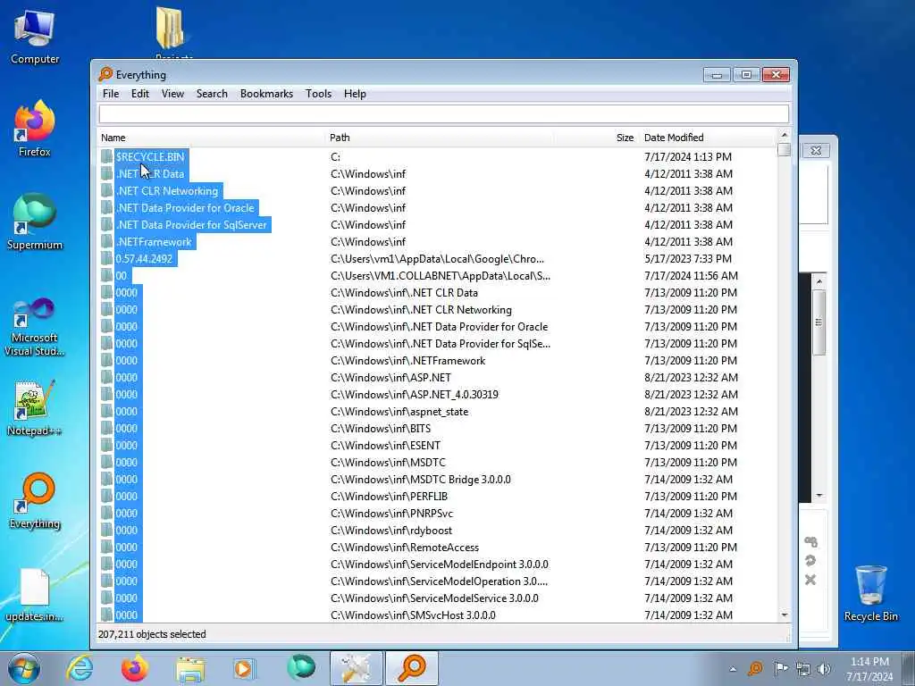Open the Action Center flag icon

point(780,668)
